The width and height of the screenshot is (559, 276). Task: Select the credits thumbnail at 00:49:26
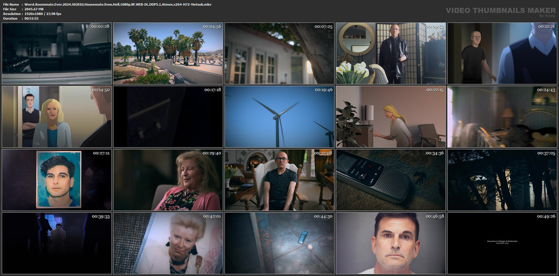(502, 243)
